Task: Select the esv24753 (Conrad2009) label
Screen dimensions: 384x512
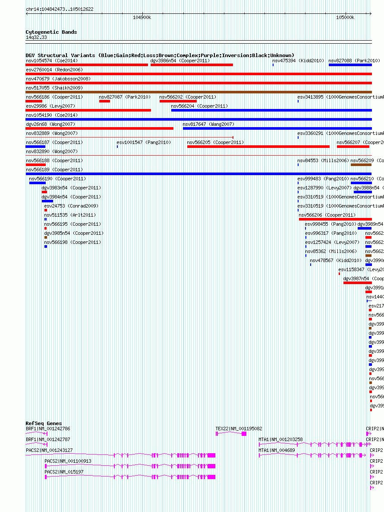Action: pos(71,206)
